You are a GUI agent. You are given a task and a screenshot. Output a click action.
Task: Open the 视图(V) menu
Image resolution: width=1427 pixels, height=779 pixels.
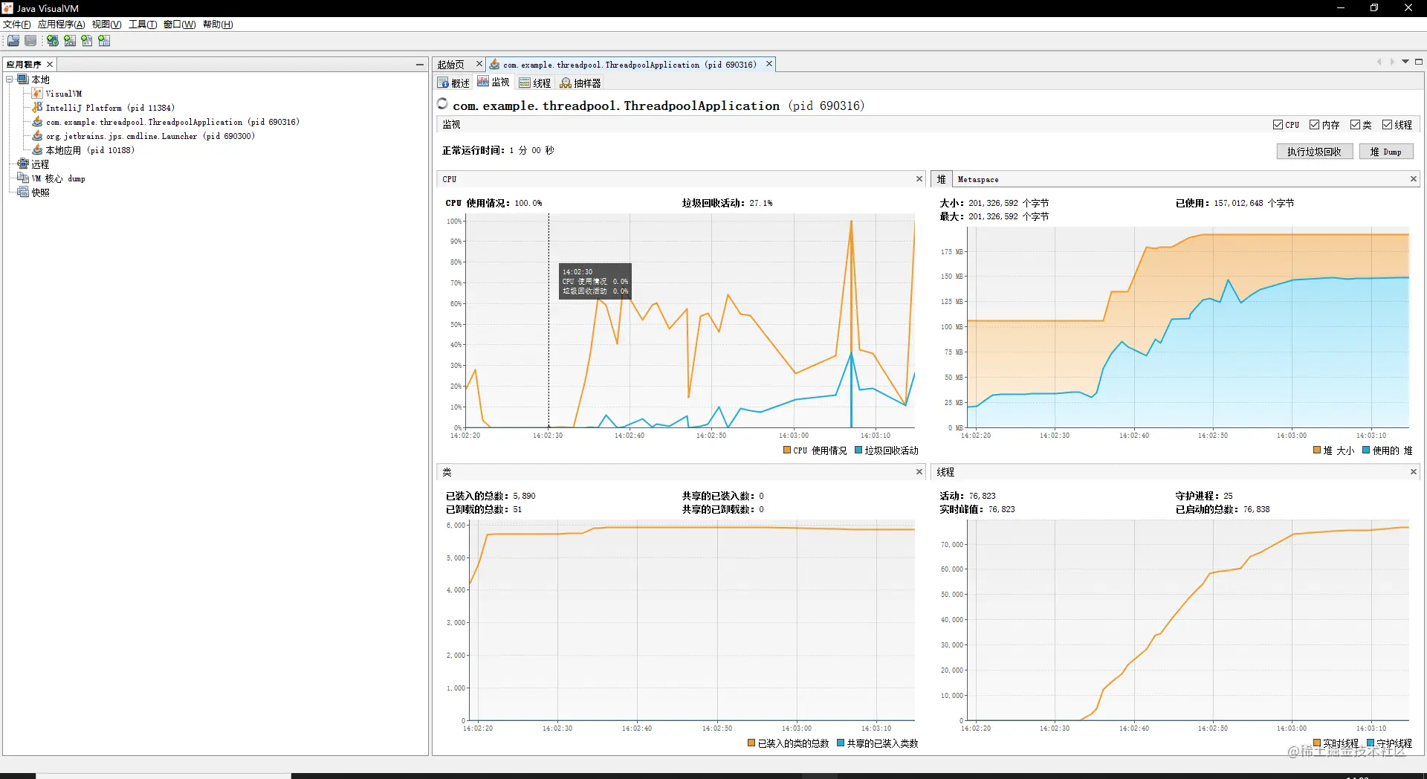(106, 25)
